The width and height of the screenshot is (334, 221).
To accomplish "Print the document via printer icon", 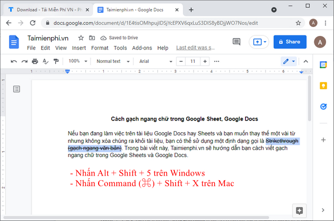I will pos(35,61).
